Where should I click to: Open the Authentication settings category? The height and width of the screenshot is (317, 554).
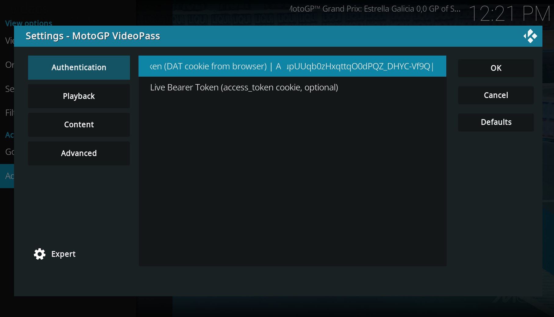(x=79, y=67)
